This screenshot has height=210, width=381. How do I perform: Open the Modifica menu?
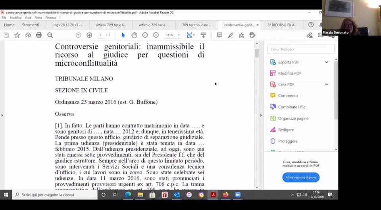pyautogui.click(x=15, y=18)
